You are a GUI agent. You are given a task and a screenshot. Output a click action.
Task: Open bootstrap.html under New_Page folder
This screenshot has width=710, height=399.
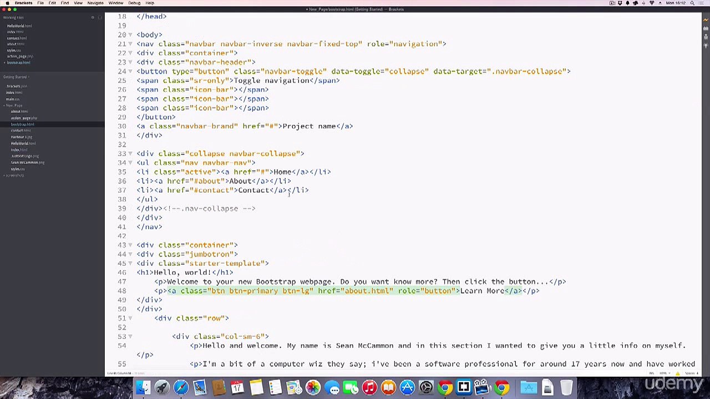coord(23,124)
